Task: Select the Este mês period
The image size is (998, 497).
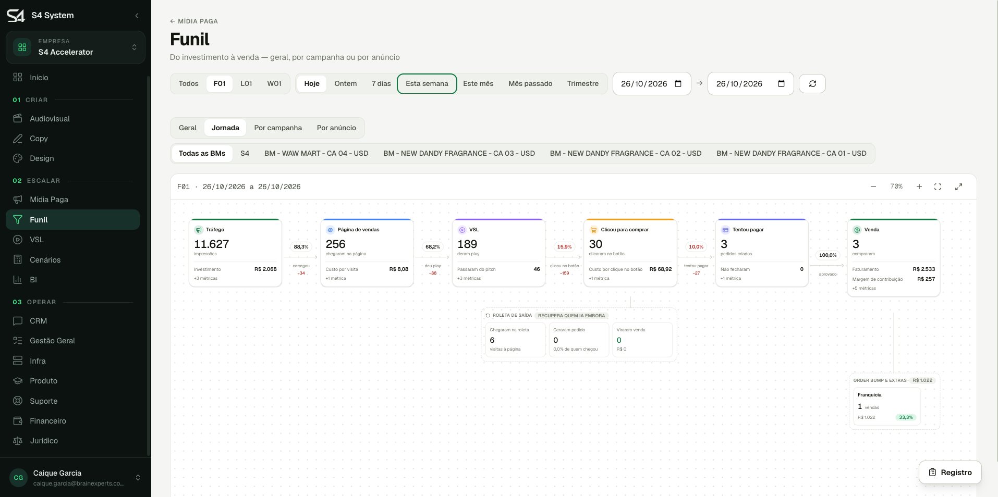Action: point(478,83)
